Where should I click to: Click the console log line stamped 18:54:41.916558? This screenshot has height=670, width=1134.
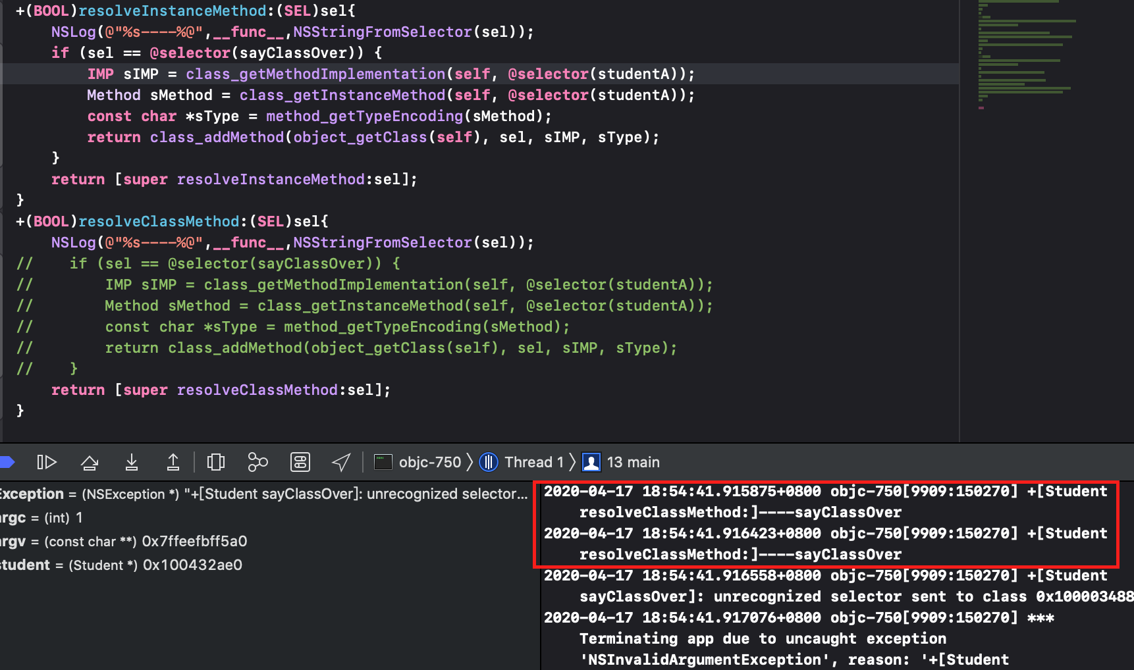tap(839, 586)
